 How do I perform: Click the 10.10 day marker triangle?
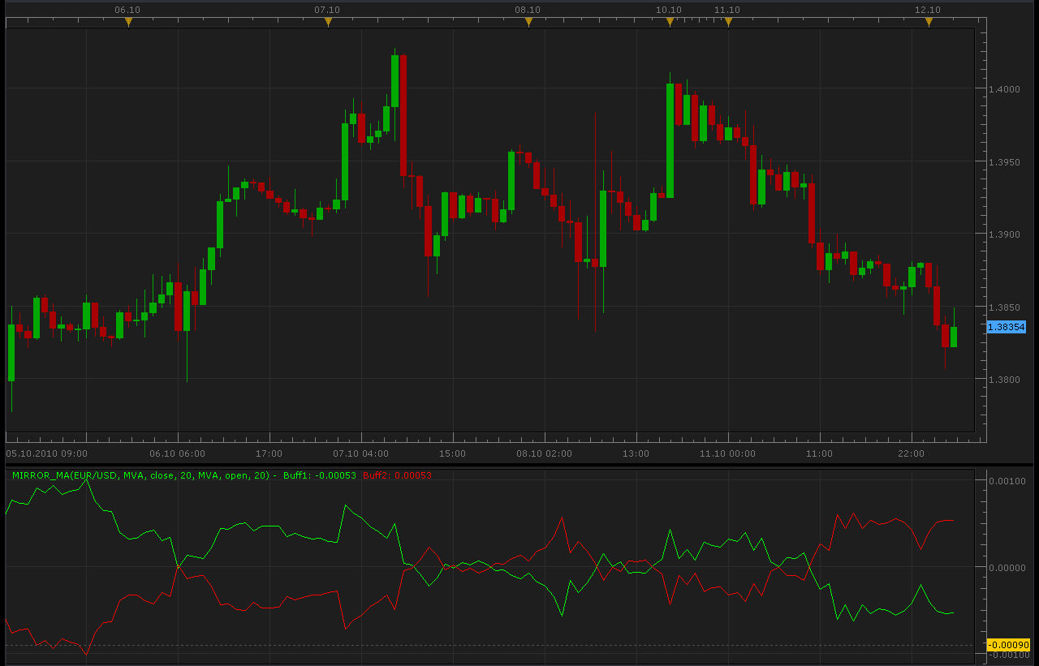[670, 23]
